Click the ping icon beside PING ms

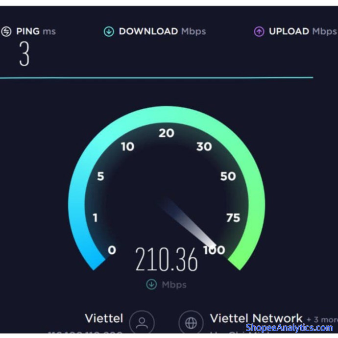(x=6, y=31)
